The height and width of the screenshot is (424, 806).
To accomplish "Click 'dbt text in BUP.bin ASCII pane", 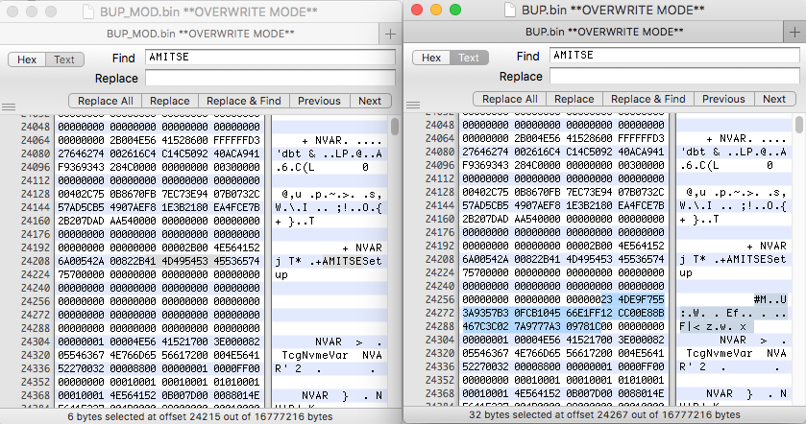I will (x=693, y=152).
